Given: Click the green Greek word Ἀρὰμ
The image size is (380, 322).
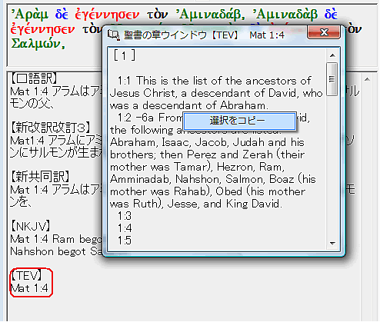Looking at the screenshot, I should tap(30, 15).
